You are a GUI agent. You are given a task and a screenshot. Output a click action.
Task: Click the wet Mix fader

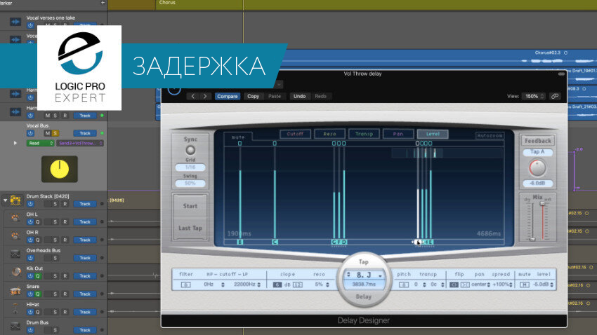point(542,204)
